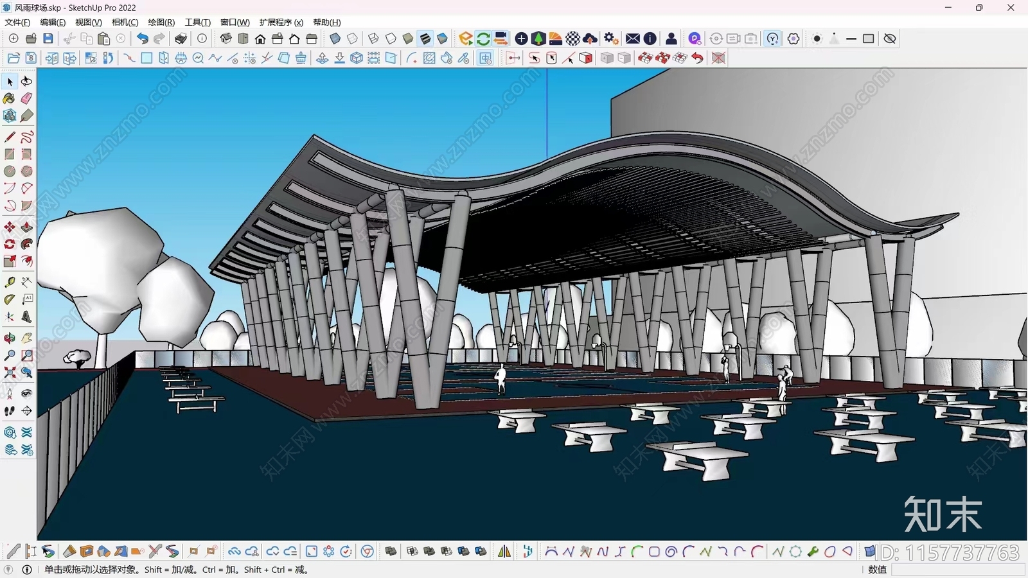Click the red undo arrow in second toolbar
This screenshot has width=1028, height=578.
pyautogui.click(x=697, y=58)
